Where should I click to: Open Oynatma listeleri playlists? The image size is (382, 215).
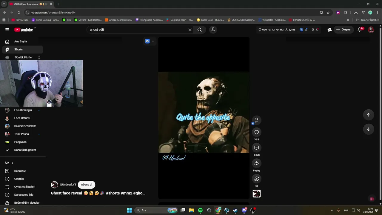tap(23, 187)
